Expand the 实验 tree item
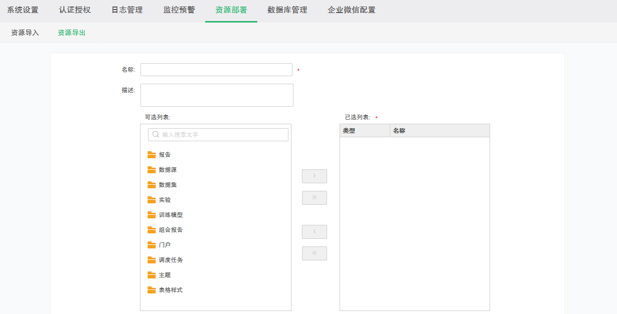Image resolution: width=617 pixels, height=314 pixels. click(x=165, y=200)
